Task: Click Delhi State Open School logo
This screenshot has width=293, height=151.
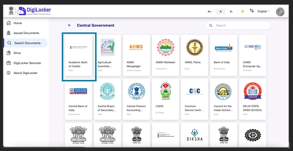Action: tap(253, 91)
